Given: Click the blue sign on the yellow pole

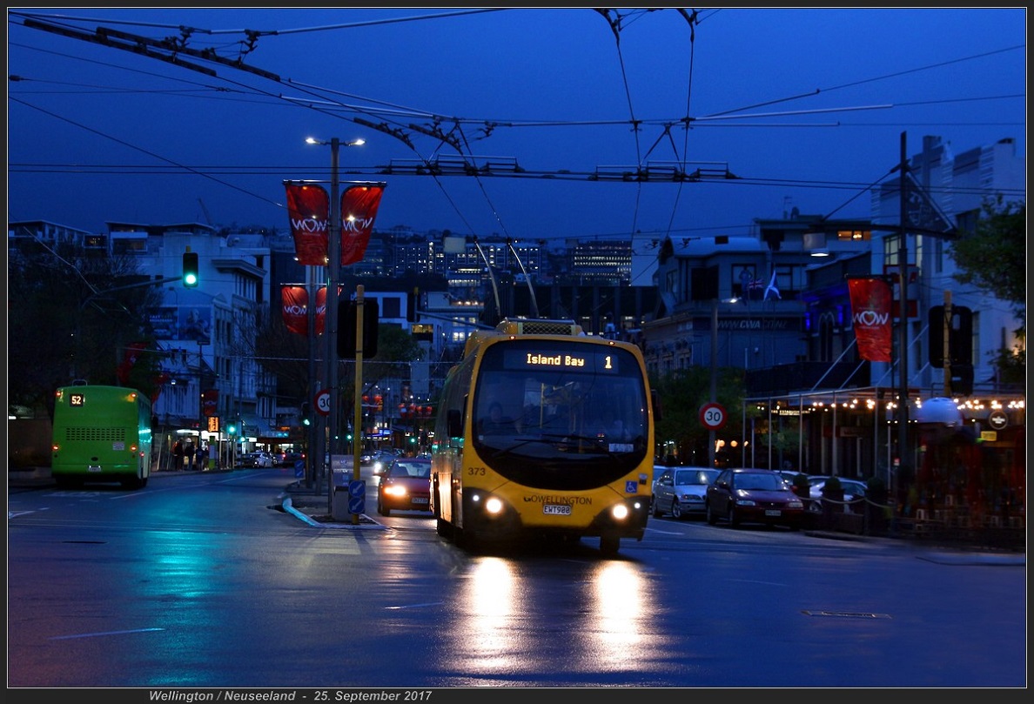Looking at the screenshot, I should click(356, 497).
